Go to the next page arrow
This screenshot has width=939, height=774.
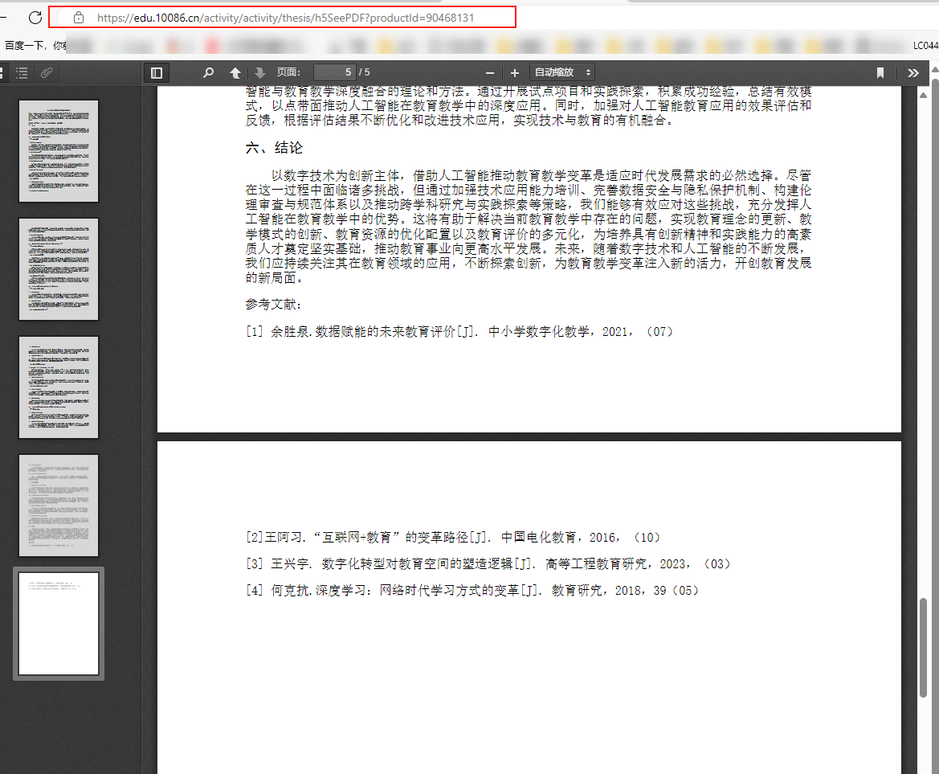pyautogui.click(x=259, y=73)
